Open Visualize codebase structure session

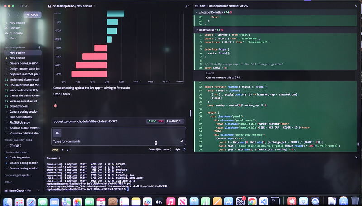pyautogui.click(x=23, y=133)
